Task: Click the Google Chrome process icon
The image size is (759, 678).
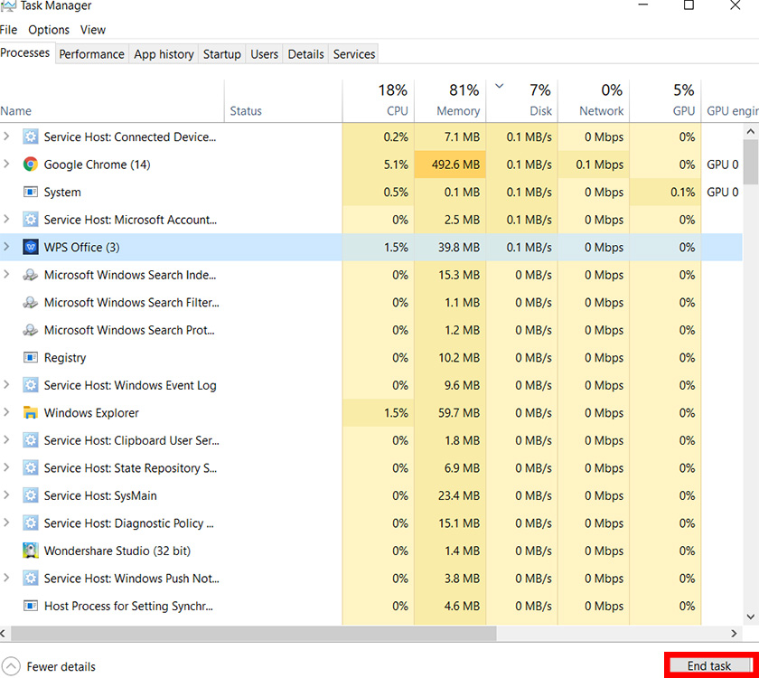Action: (x=31, y=165)
